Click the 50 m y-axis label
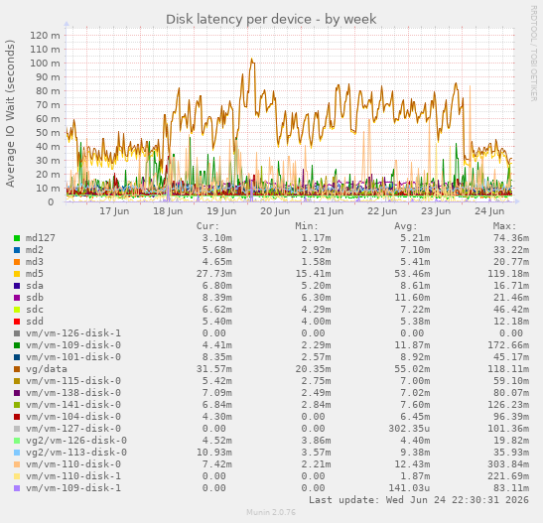This screenshot has height=523, width=543. [x=48, y=133]
